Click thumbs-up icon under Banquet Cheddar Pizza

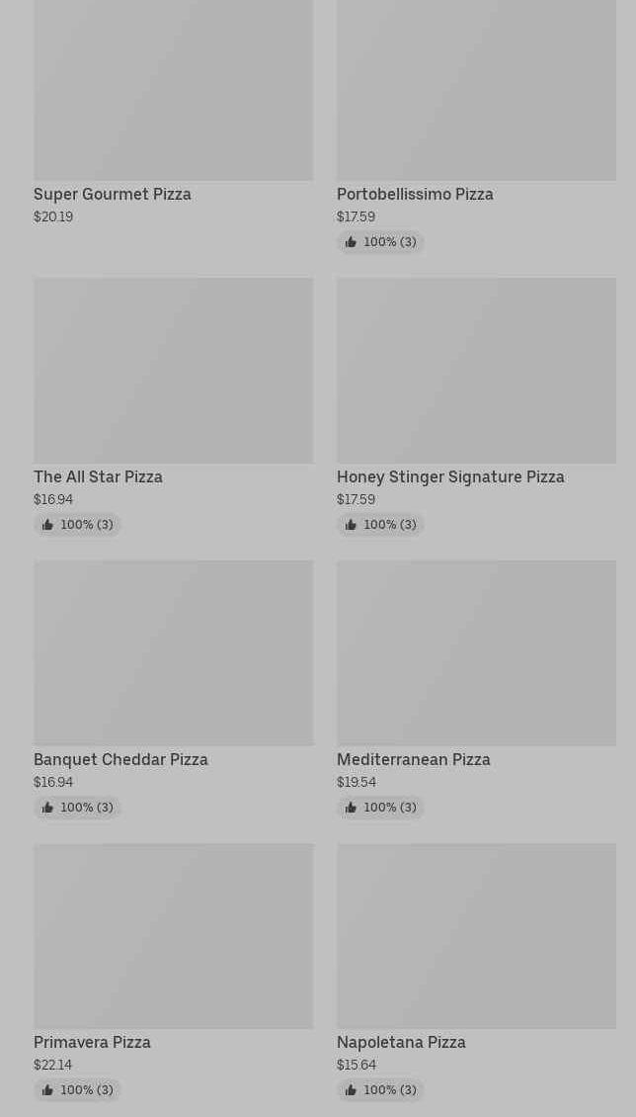[47, 808]
